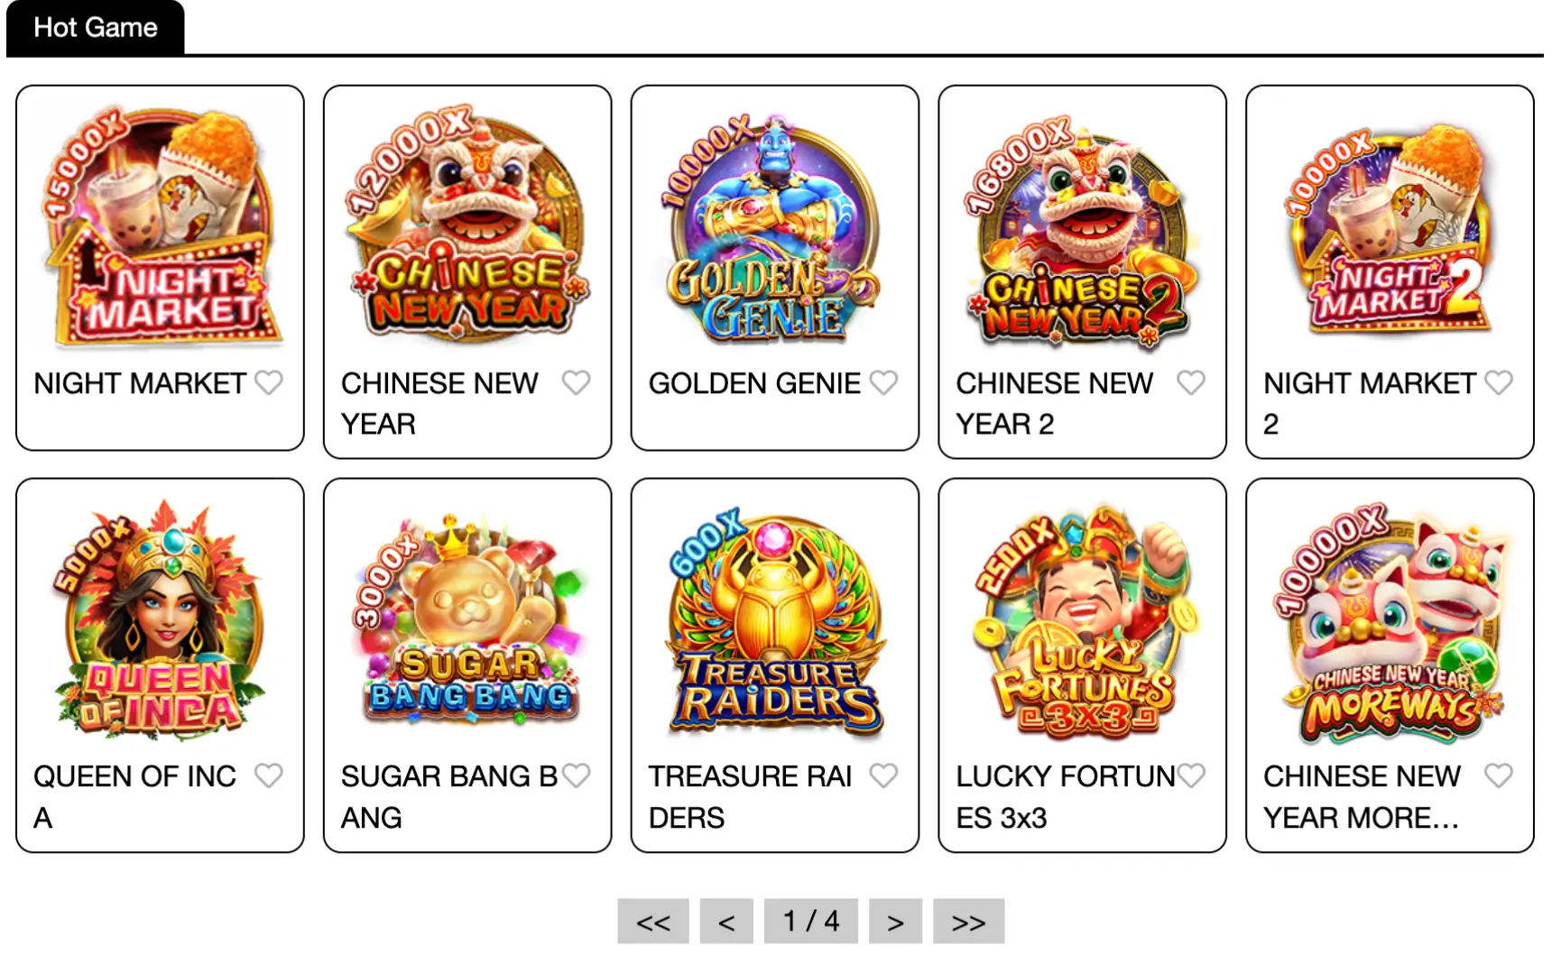1552x954 pixels.
Task: Select the Hot Game tab
Action: tap(96, 28)
